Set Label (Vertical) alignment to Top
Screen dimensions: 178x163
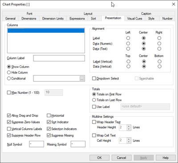coord(128,61)
